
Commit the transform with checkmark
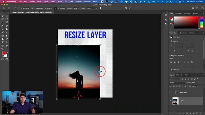[130, 8]
